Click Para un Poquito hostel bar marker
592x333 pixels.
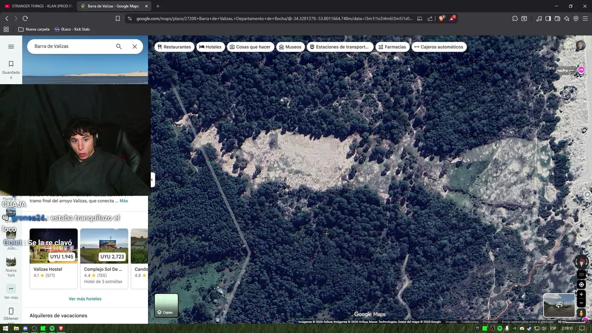click(581, 70)
